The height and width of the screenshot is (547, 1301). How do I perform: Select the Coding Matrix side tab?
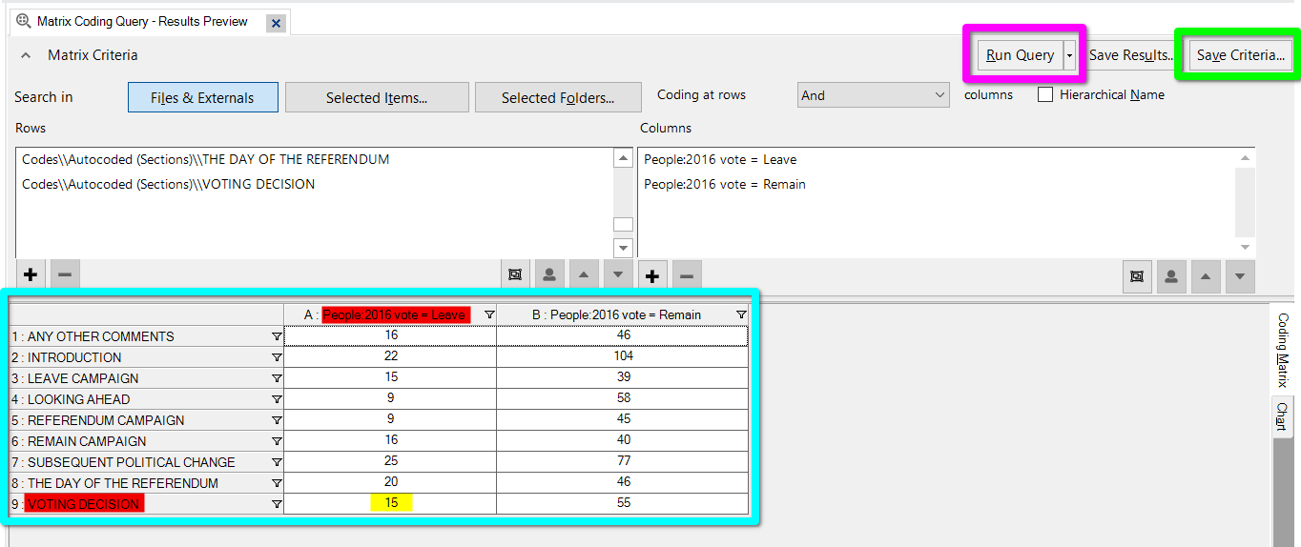1283,350
